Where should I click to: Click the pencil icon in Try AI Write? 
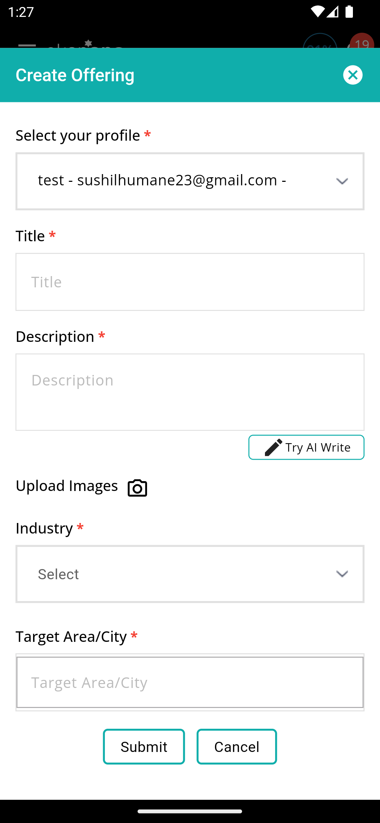point(273,447)
